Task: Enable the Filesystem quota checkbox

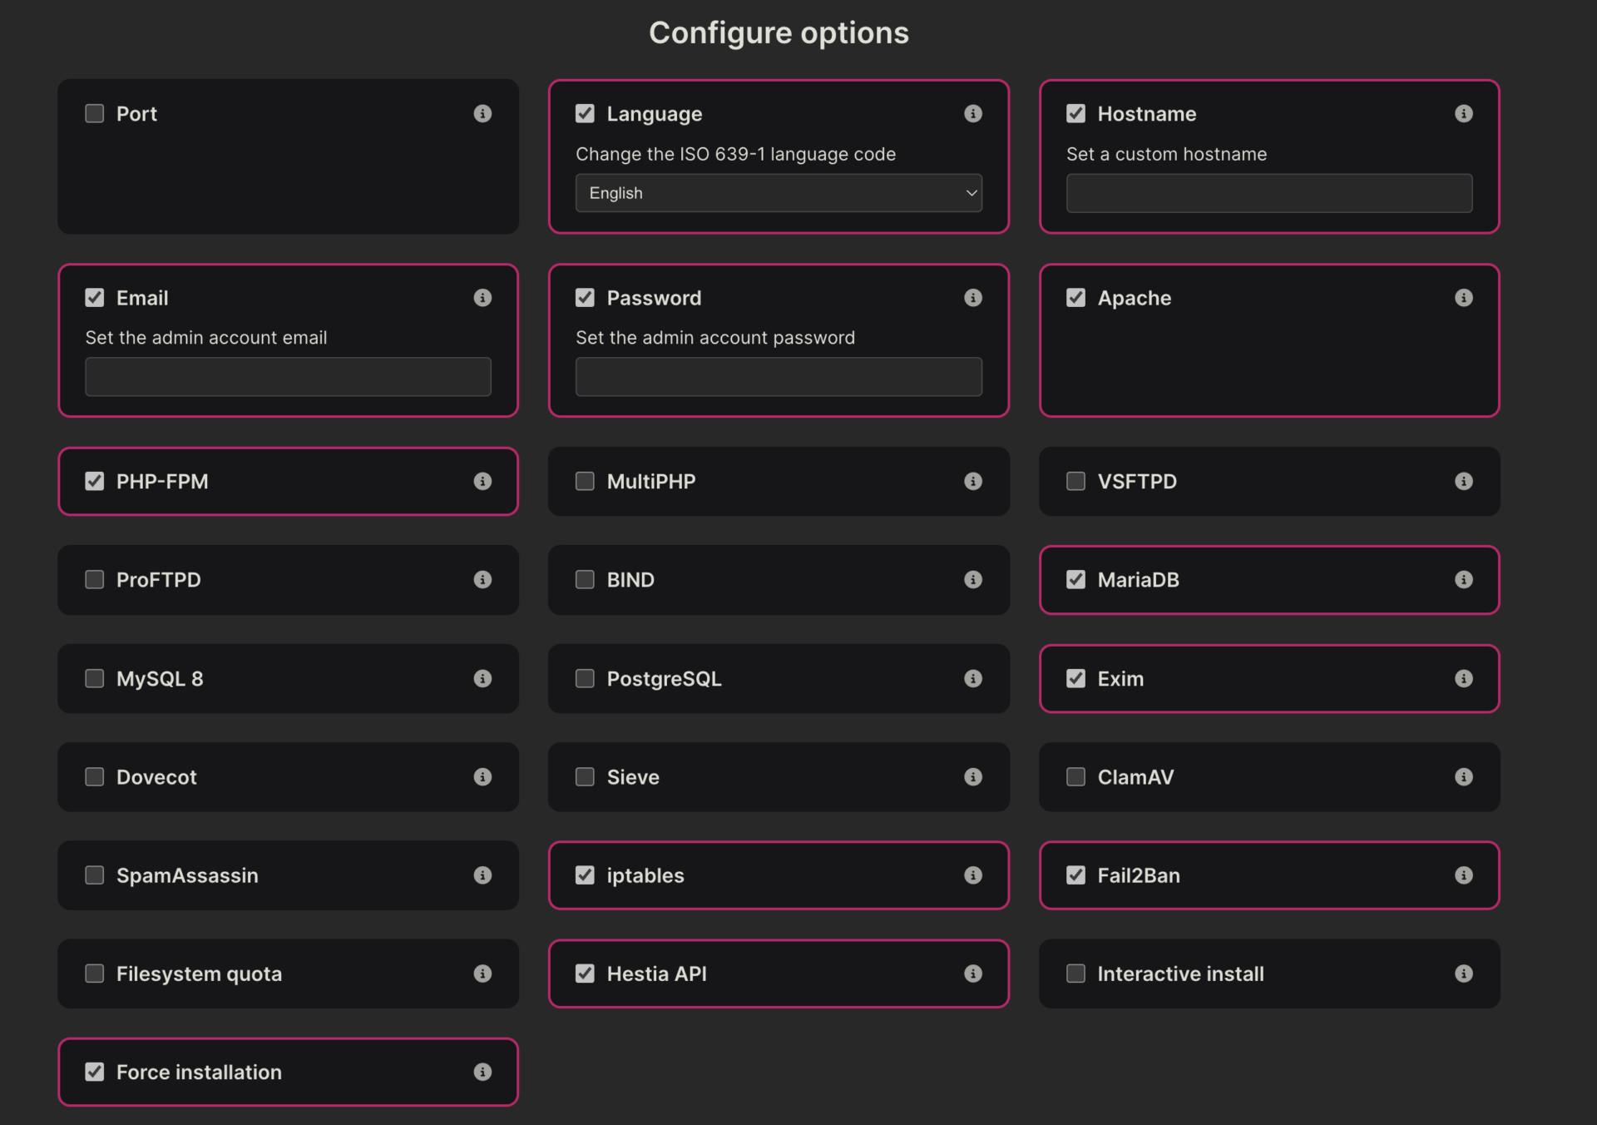Action: coord(95,973)
